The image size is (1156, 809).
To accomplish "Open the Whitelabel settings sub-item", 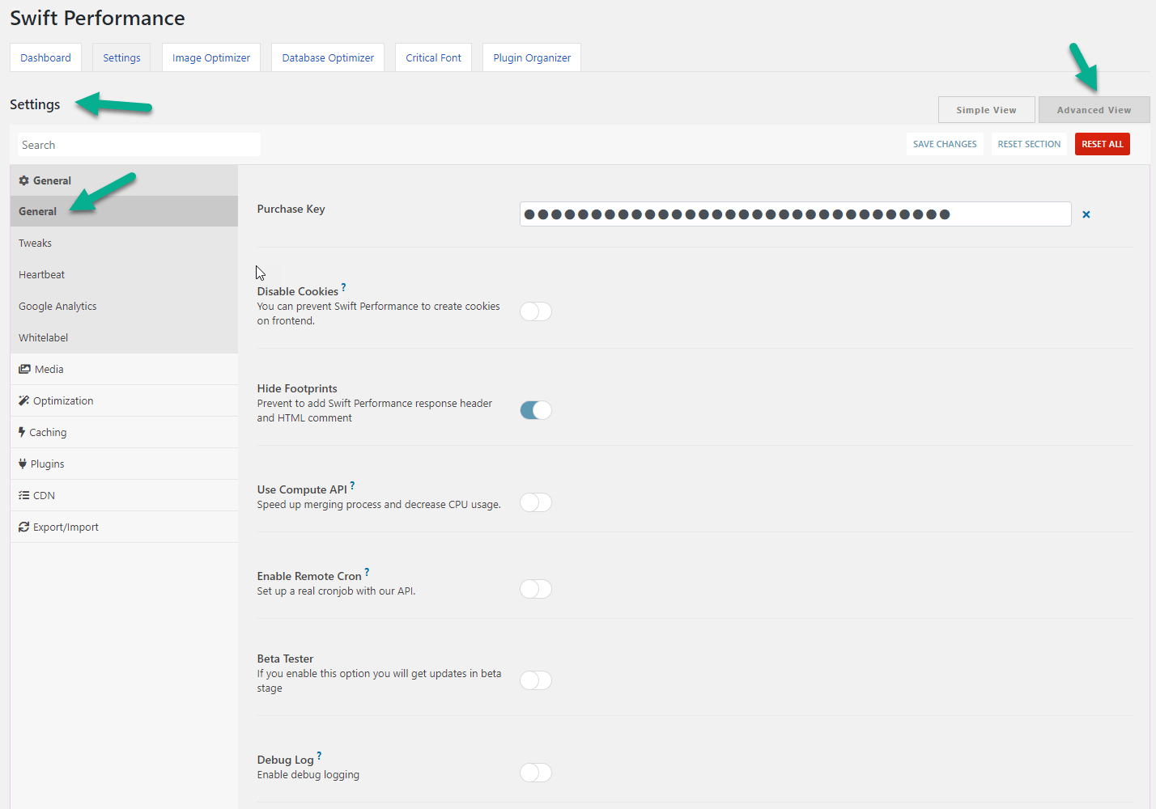I will pos(124,337).
